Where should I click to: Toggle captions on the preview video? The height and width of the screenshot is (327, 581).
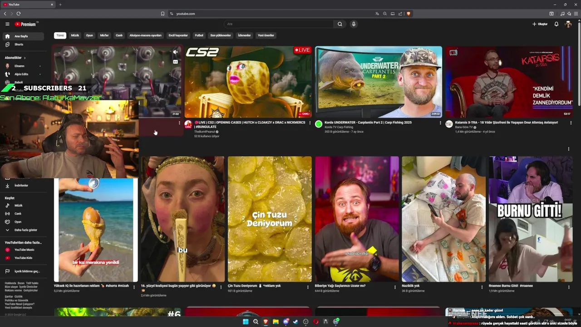pyautogui.click(x=175, y=62)
